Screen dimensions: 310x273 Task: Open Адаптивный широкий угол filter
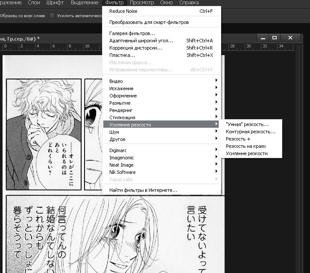(x=161, y=41)
